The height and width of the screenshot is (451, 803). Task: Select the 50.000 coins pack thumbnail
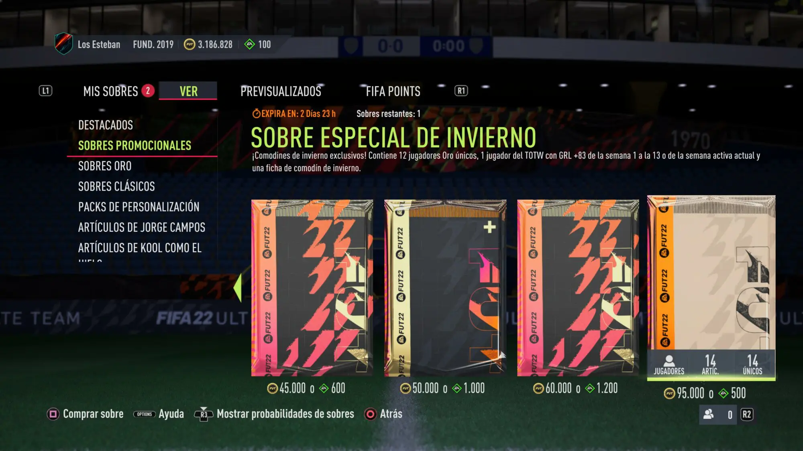tap(445, 288)
